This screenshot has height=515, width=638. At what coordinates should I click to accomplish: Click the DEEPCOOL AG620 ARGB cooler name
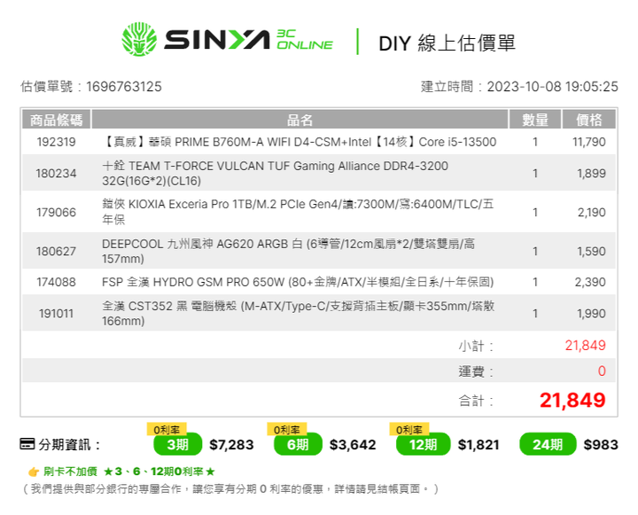click(x=289, y=251)
